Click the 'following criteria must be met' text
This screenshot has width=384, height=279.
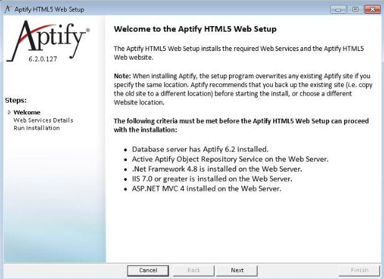(241, 125)
